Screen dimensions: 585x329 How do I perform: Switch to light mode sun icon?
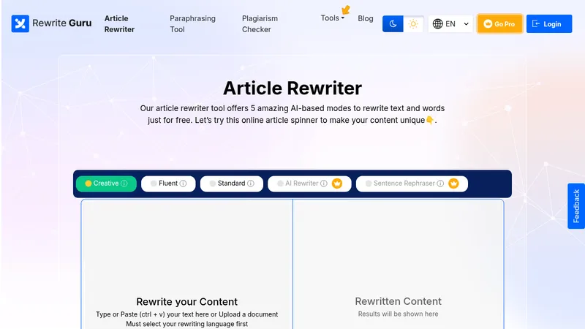(413, 24)
